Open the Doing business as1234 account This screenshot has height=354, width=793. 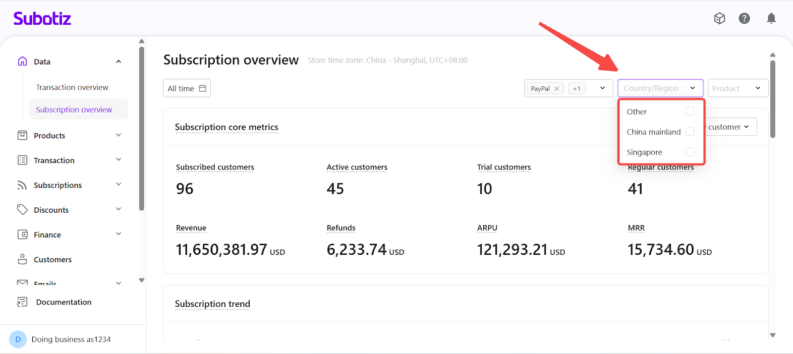click(71, 339)
